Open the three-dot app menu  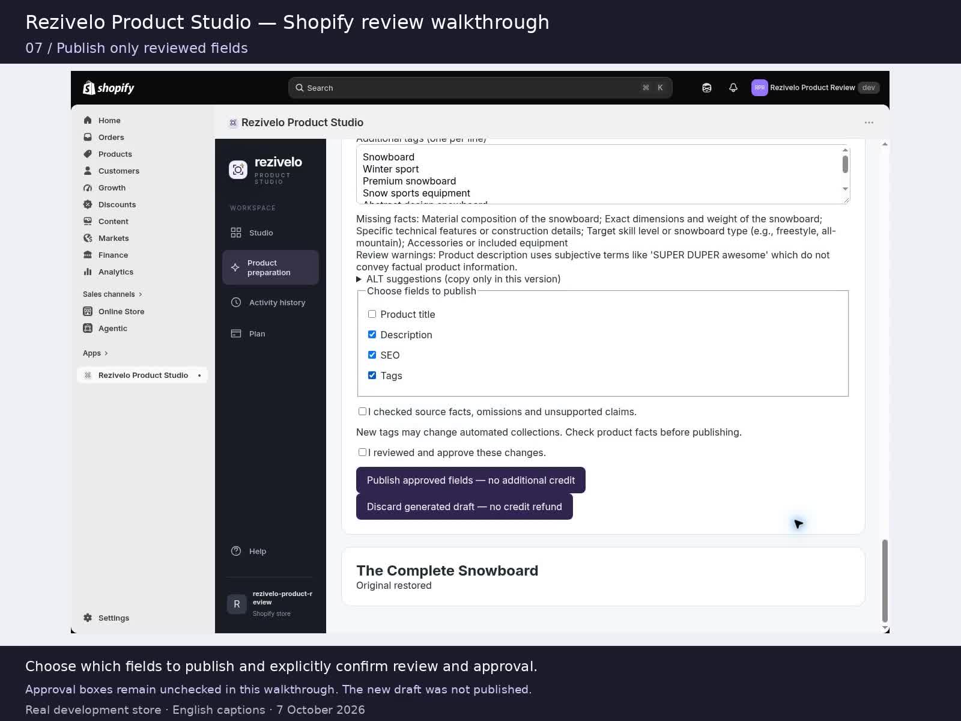(x=869, y=123)
